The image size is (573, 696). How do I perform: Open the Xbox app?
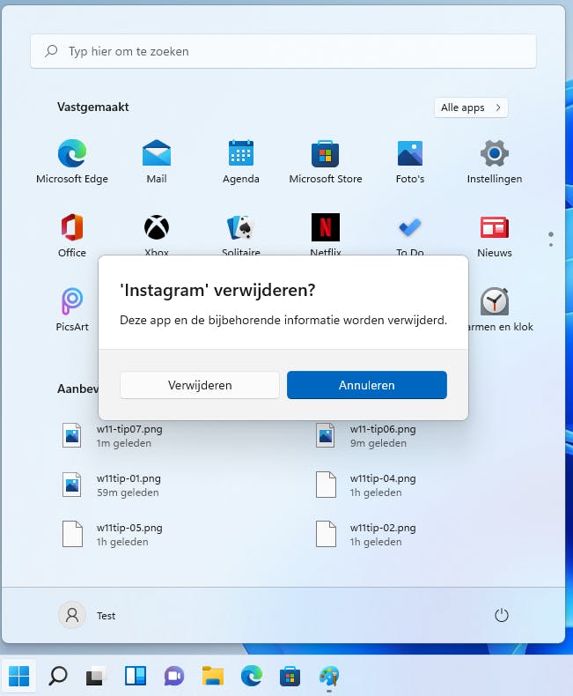(x=157, y=233)
